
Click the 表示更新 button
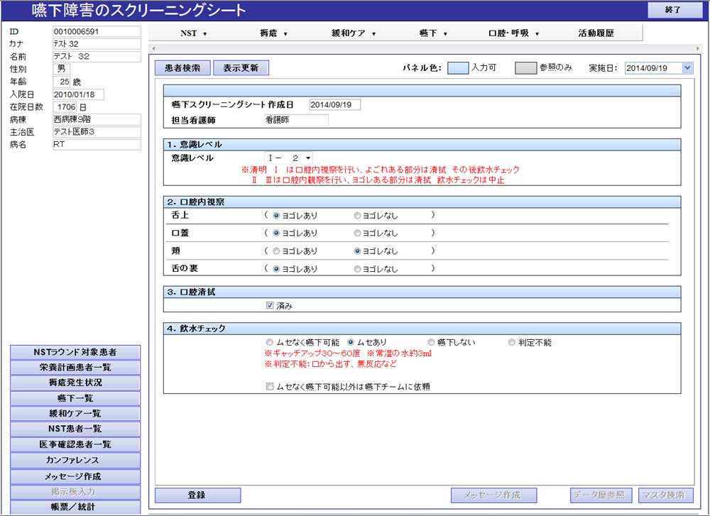241,68
